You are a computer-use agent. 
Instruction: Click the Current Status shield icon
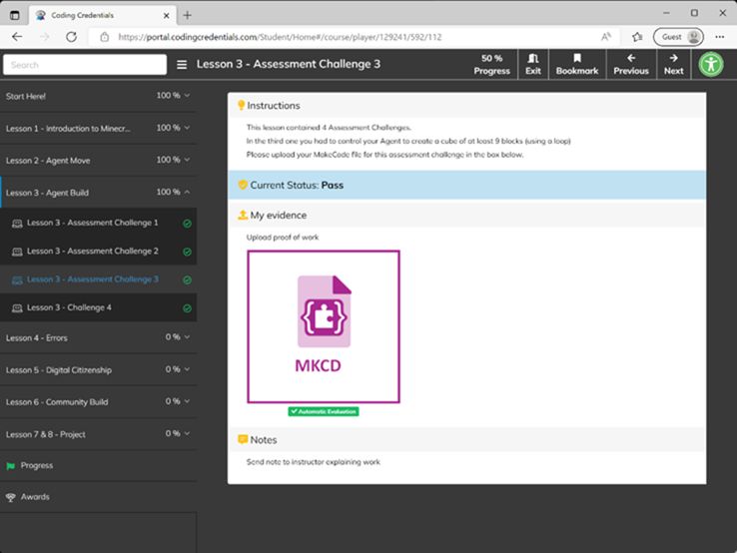243,185
